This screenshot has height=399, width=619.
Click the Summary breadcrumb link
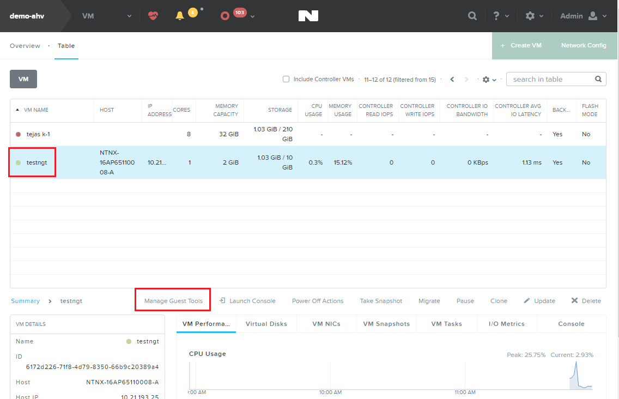tap(25, 301)
